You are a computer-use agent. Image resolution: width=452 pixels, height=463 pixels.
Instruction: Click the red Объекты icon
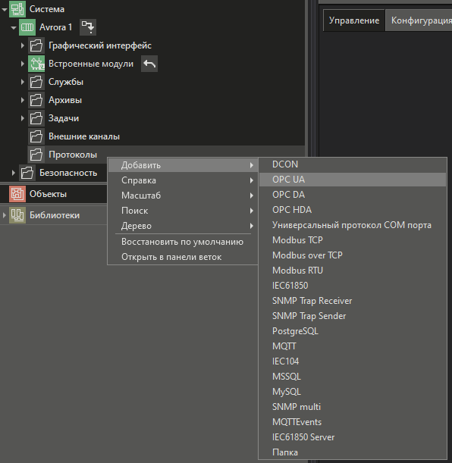click(x=17, y=194)
